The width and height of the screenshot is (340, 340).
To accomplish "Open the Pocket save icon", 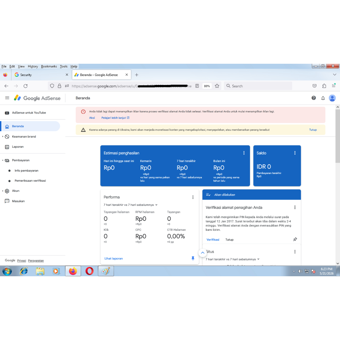I will (314, 86).
